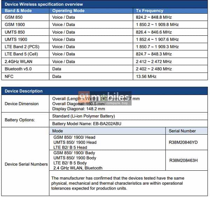
Task: Select the '2.4 GHz WLAN, Bluetooth' line
Action: pyautogui.click(x=78, y=168)
